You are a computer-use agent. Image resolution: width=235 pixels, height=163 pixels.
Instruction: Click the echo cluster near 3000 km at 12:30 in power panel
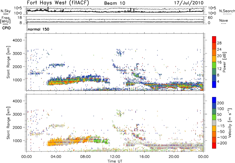[120, 53]
